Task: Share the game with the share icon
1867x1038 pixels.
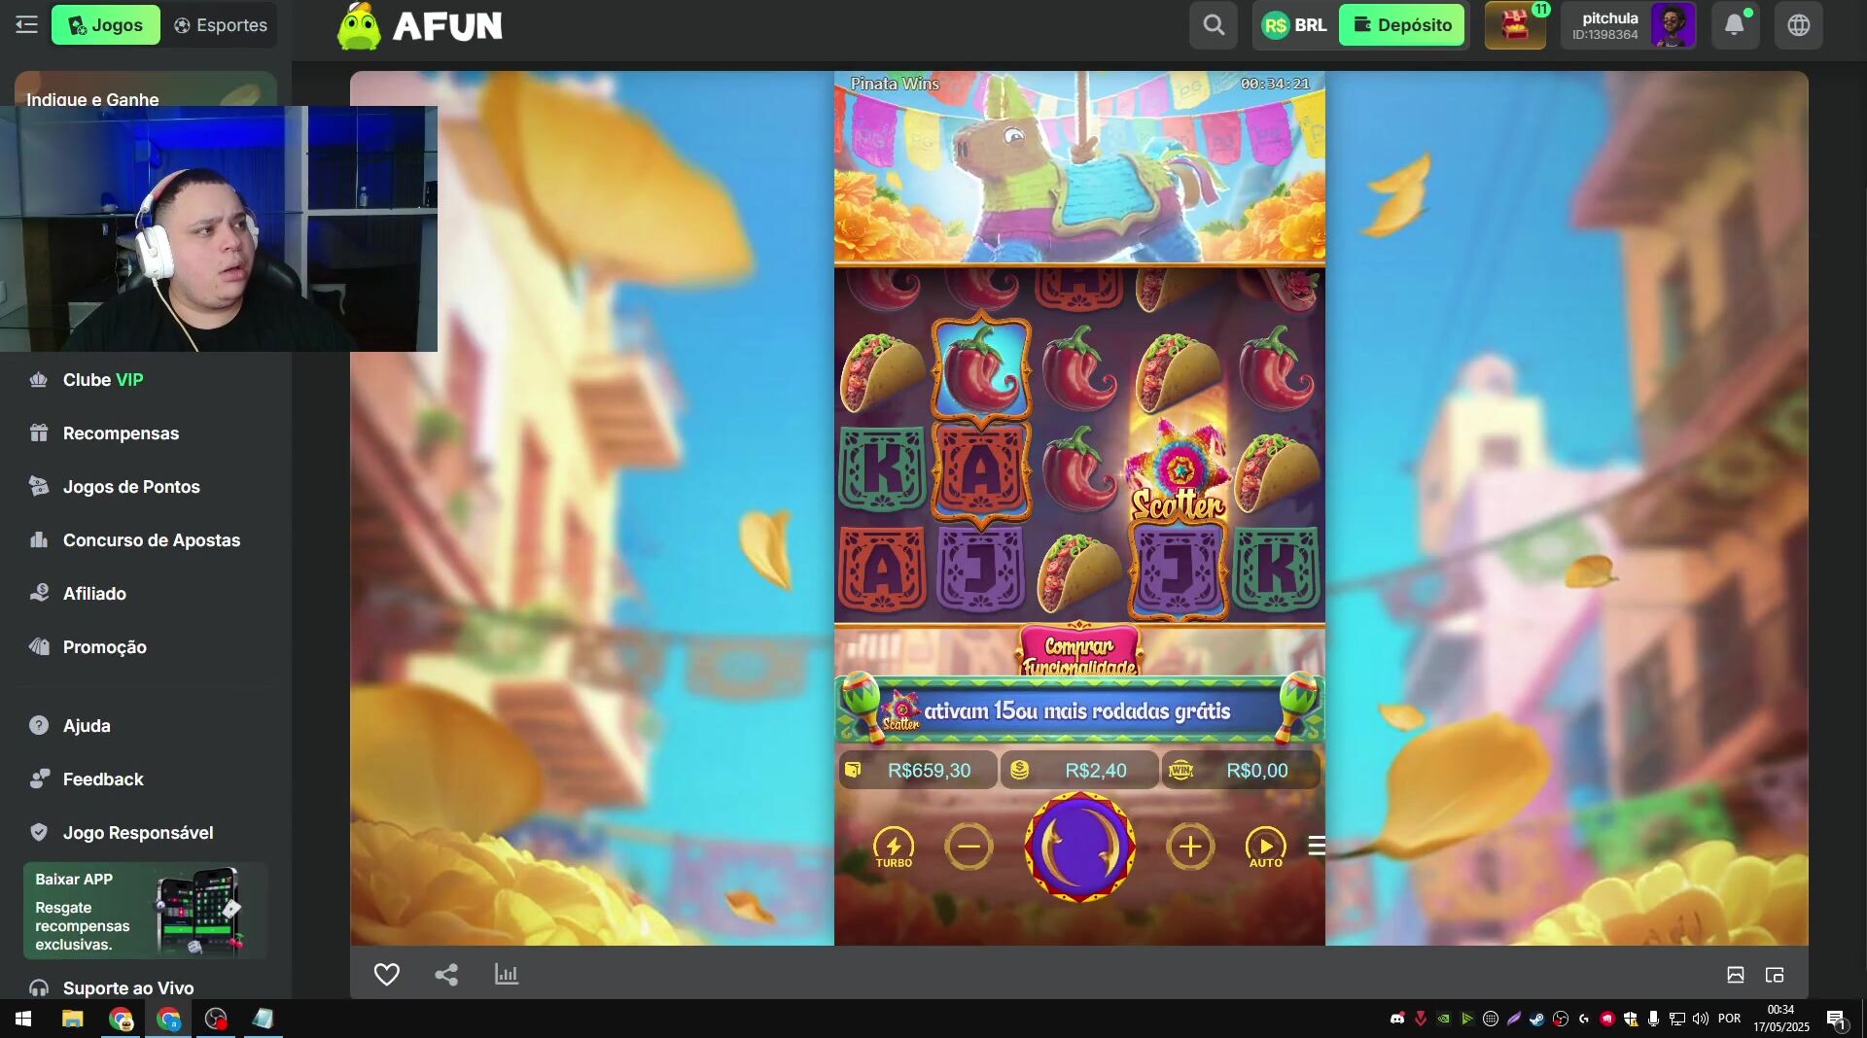Action: 446,975
